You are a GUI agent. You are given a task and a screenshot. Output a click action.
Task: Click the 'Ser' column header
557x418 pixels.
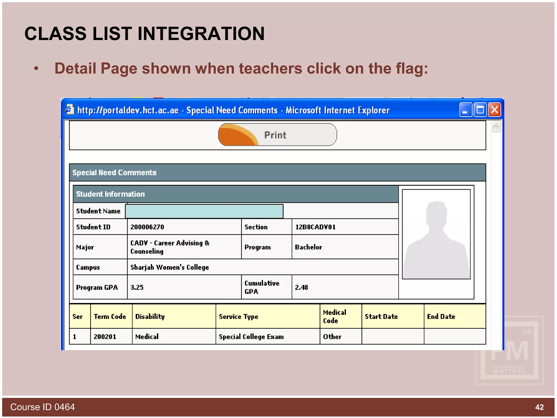pyautogui.click(x=80, y=316)
